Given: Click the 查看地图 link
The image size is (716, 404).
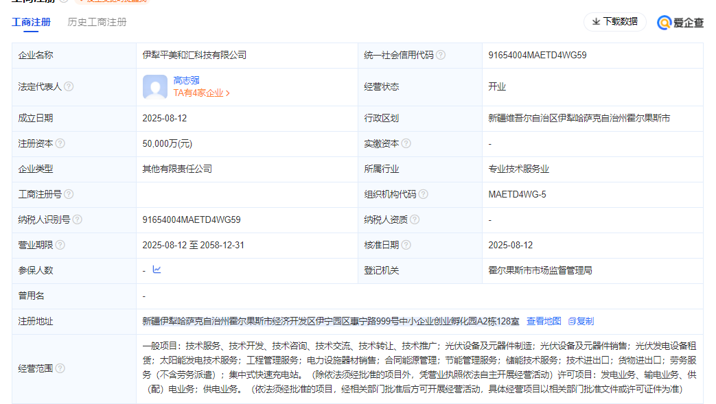Looking at the screenshot, I should [544, 321].
